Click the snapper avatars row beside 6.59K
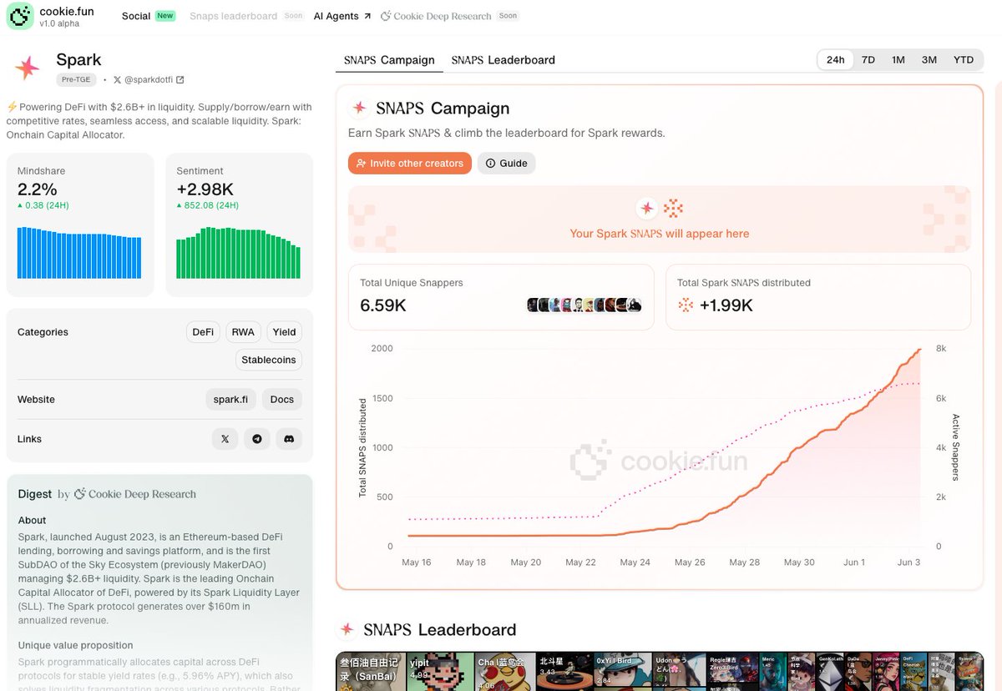Image resolution: width=1002 pixels, height=691 pixels. click(584, 305)
